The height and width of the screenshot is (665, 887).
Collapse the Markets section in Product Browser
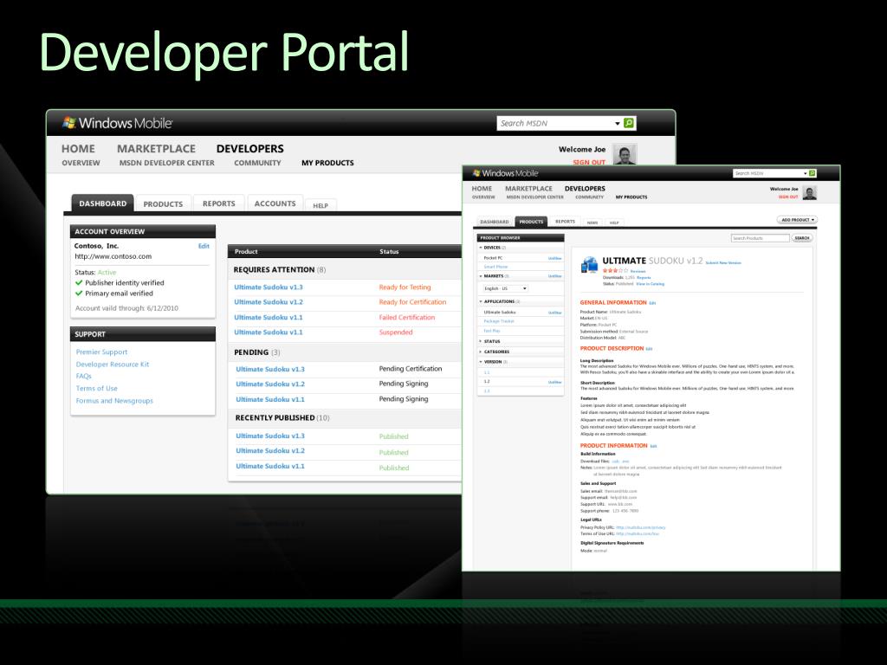click(x=481, y=276)
